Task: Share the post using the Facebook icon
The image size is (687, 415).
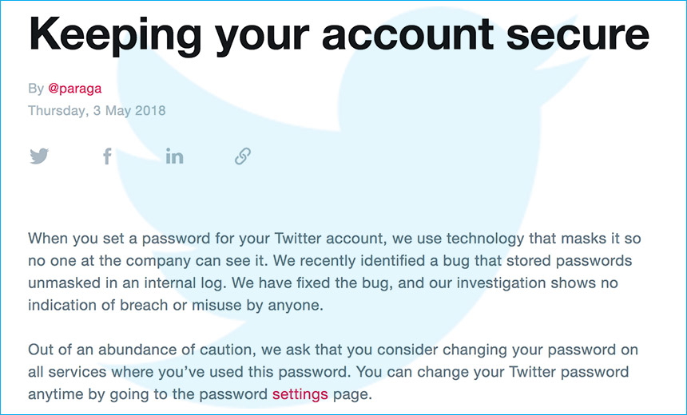Action: pyautogui.click(x=107, y=156)
